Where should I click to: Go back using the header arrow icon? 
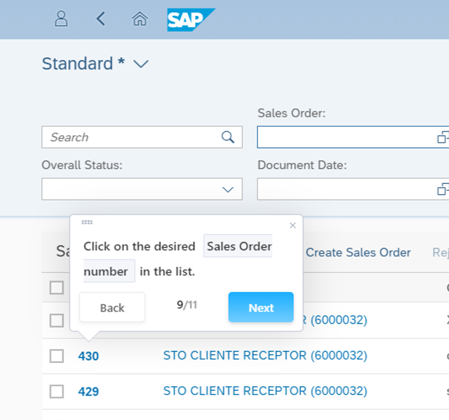pyautogui.click(x=100, y=19)
